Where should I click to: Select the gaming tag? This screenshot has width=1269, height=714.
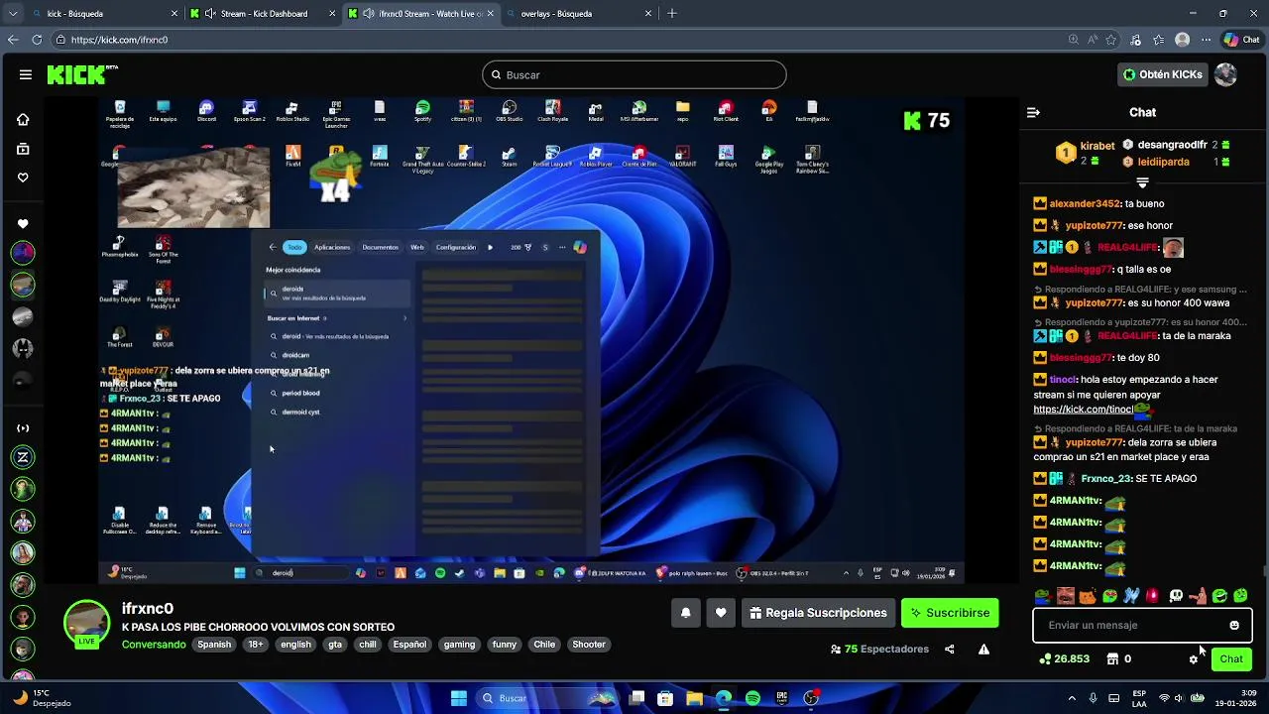[459, 645]
